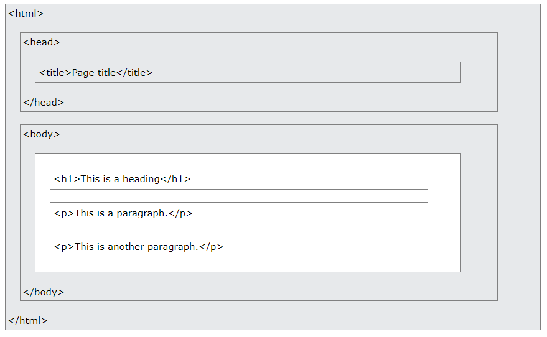Click the 'This is a paragraph.' text
Image resolution: width=547 pixels, height=337 pixels.
point(121,213)
